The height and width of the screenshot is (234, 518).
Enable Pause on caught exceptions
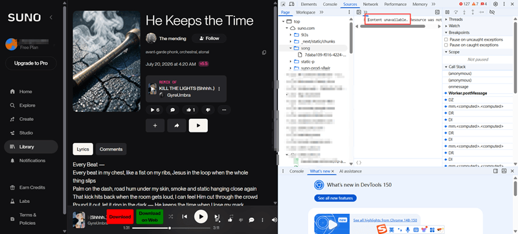point(446,45)
